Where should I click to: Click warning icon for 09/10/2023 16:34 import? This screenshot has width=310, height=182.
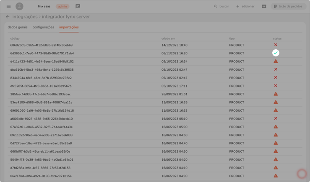coord(276,62)
